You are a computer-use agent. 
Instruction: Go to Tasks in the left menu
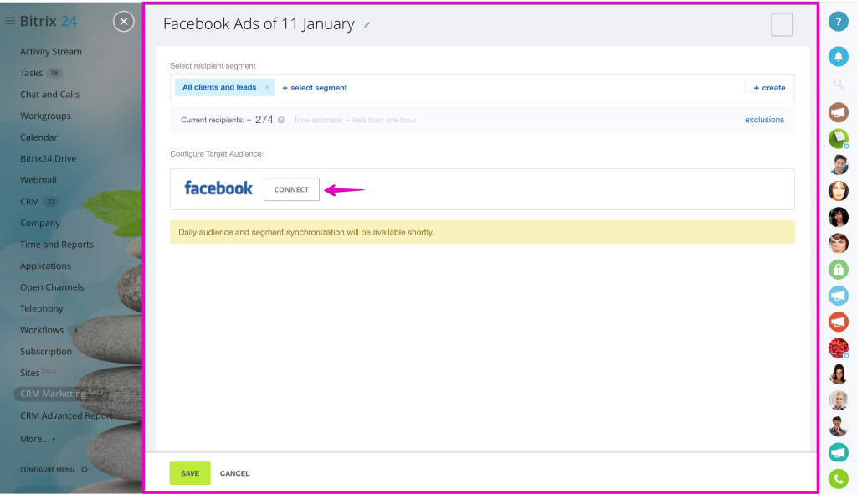(x=31, y=73)
